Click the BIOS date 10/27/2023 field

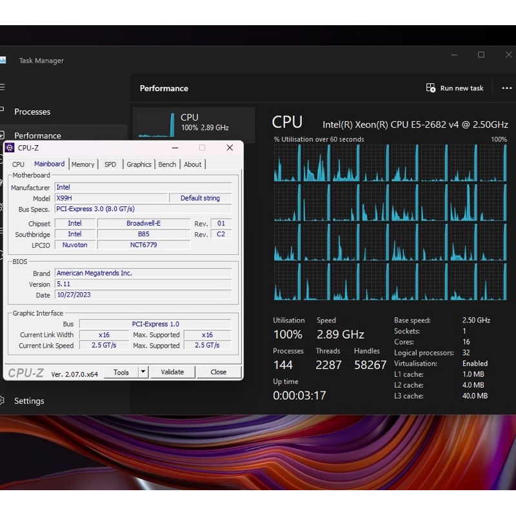pyautogui.click(x=143, y=295)
